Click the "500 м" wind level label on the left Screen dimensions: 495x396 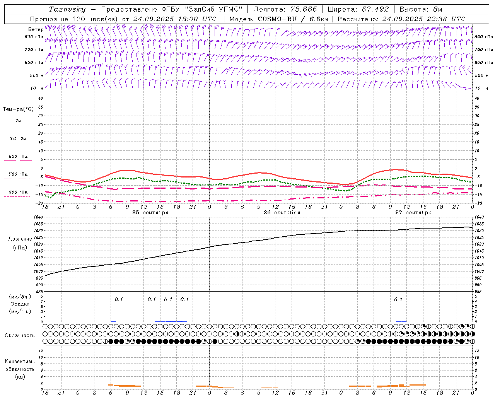[37, 75]
